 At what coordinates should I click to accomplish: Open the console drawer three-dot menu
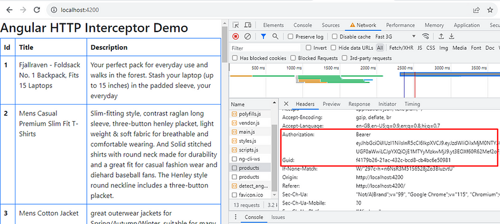(235, 217)
